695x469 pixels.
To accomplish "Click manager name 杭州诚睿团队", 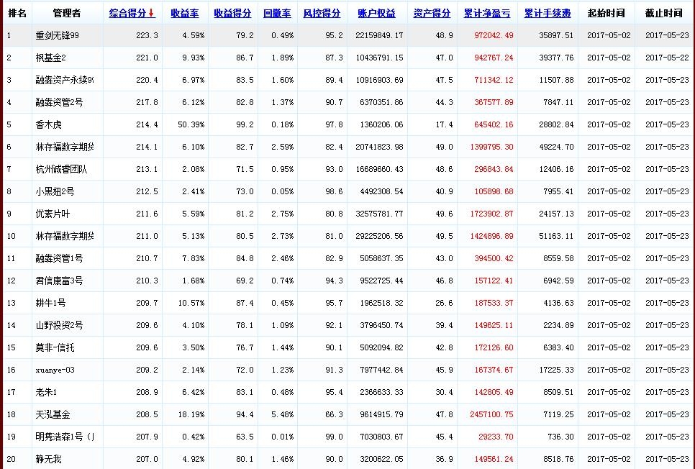I will 61,169.
